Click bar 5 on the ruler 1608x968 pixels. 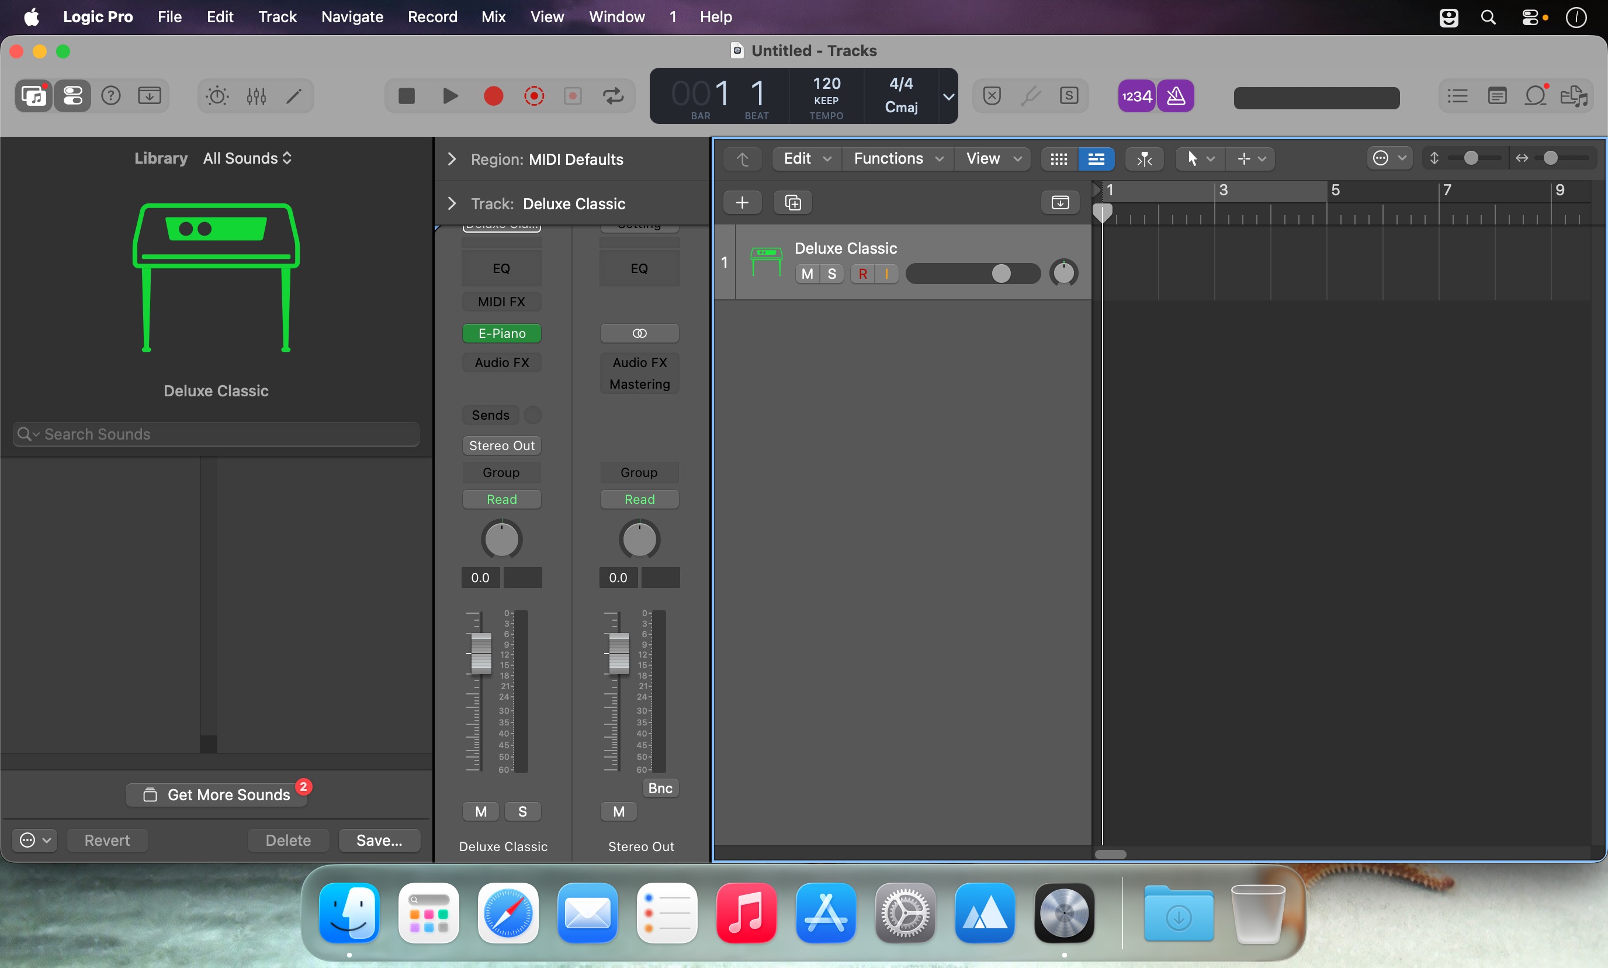pyautogui.click(x=1335, y=191)
